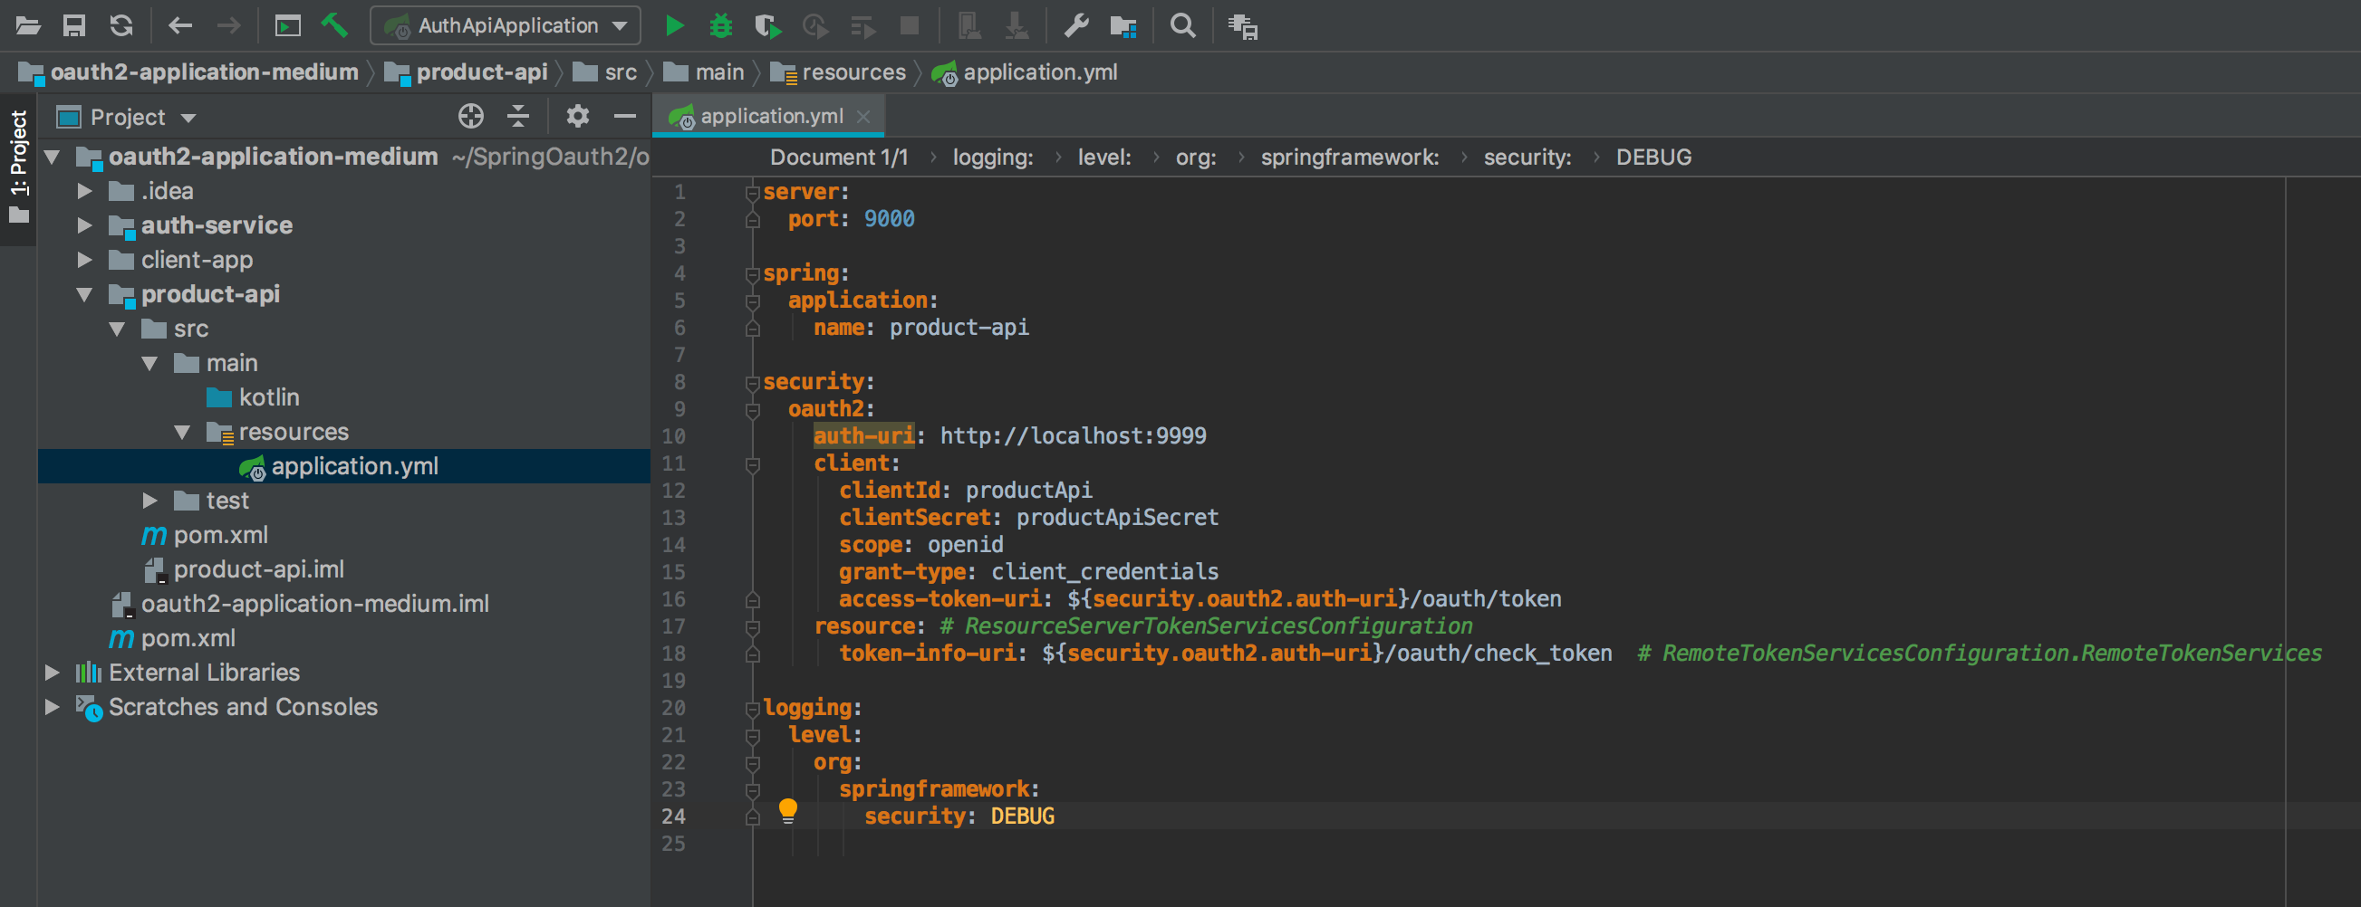This screenshot has height=907, width=2361.
Task: Expand External Libraries node
Action: (x=53, y=673)
